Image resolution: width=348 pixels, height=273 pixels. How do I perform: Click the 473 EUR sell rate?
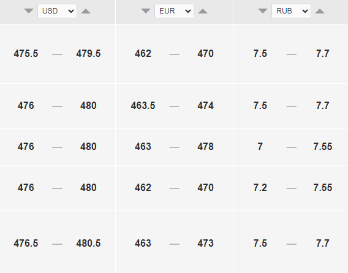(205, 243)
